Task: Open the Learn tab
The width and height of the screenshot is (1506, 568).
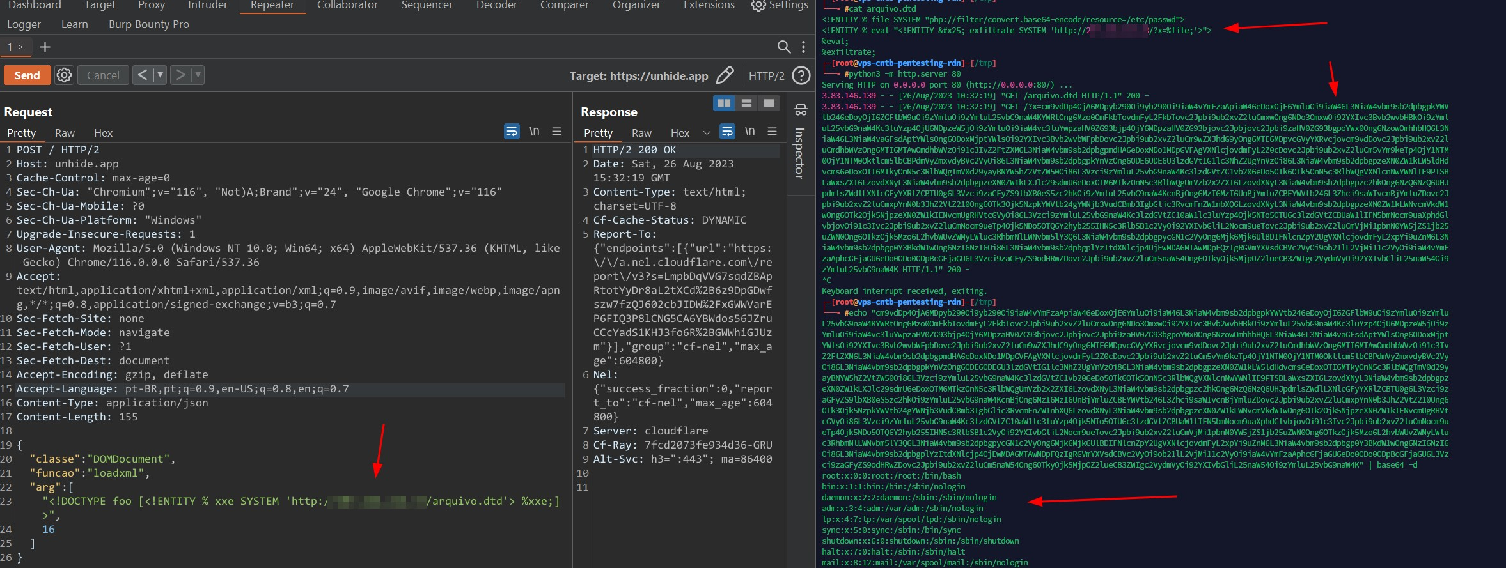Action: [75, 24]
